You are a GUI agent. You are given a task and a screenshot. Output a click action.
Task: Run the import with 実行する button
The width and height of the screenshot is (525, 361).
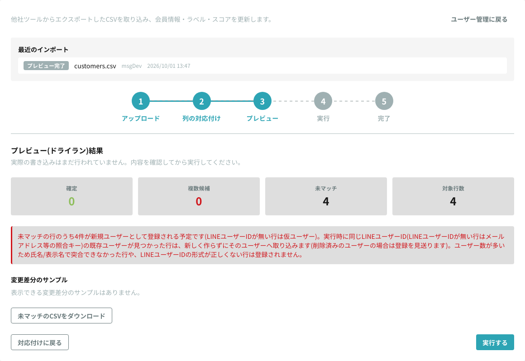click(x=495, y=342)
